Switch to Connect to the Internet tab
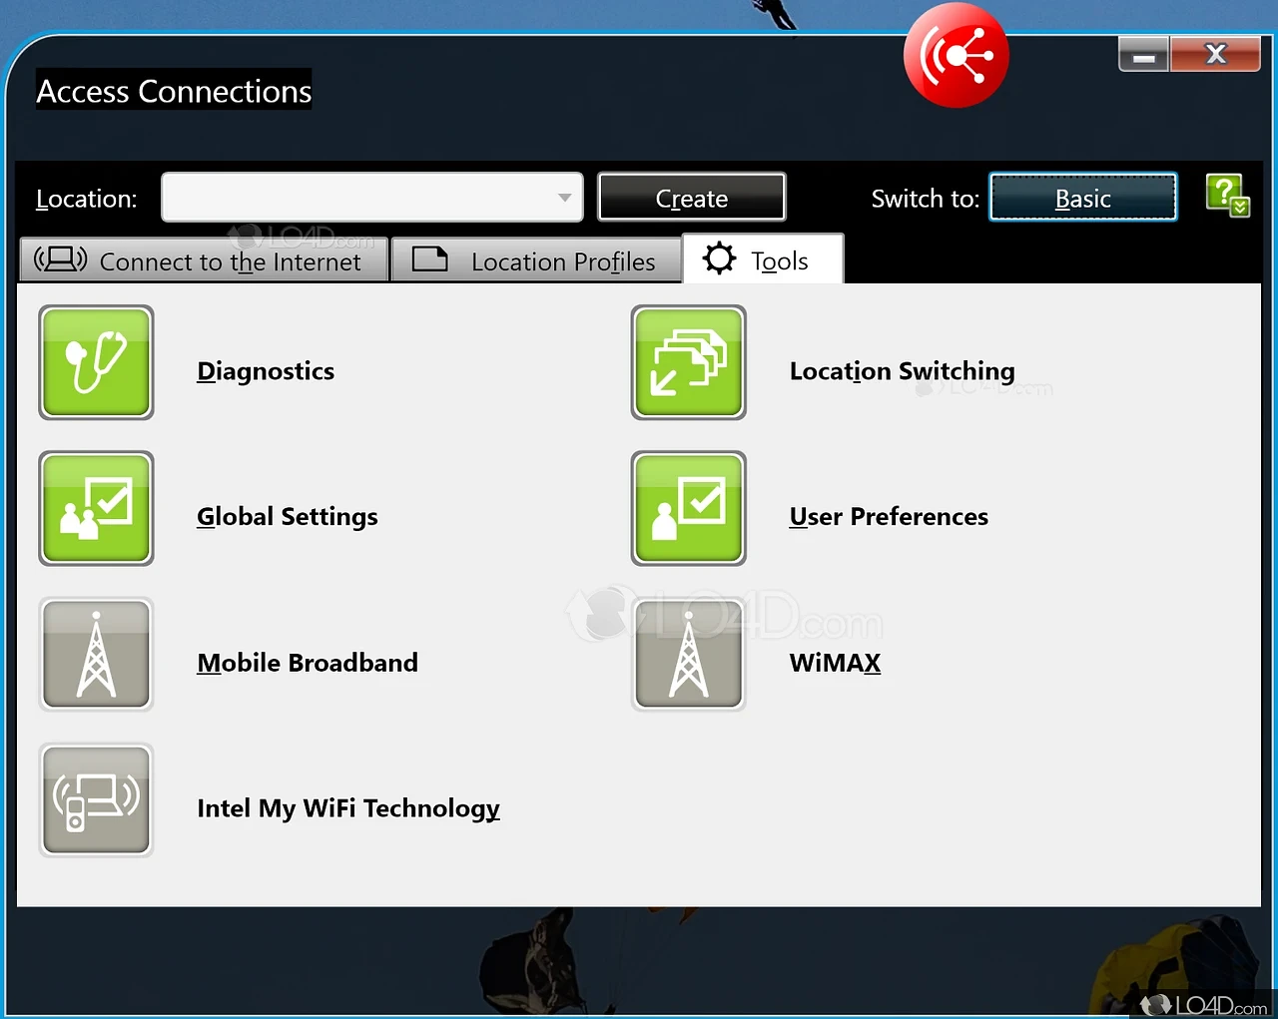 click(204, 260)
